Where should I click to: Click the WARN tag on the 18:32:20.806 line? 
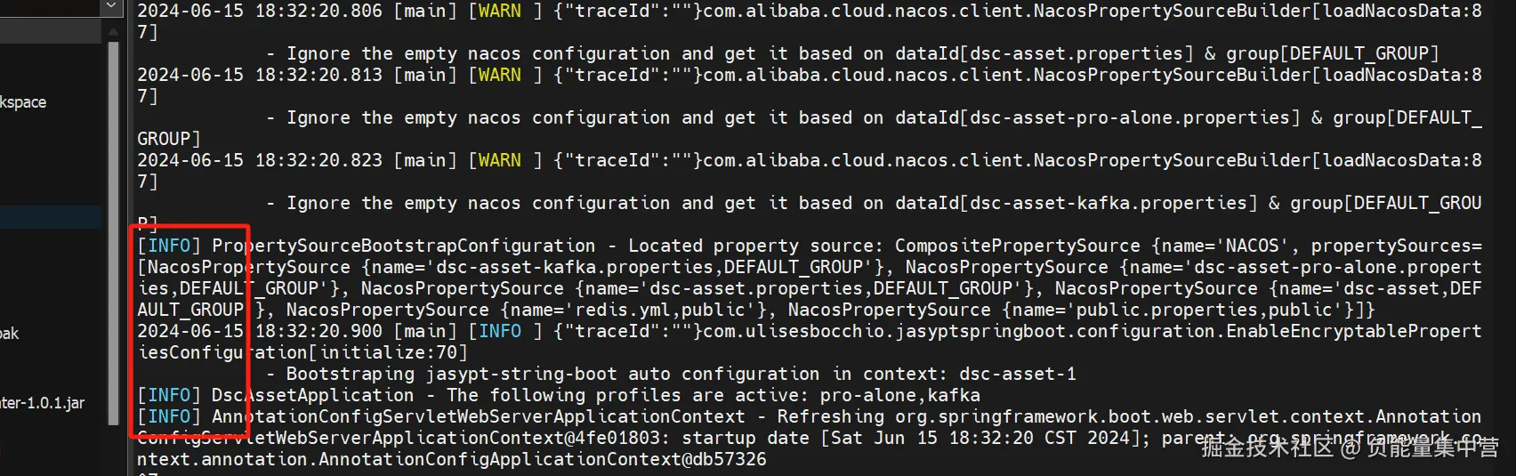(x=500, y=12)
